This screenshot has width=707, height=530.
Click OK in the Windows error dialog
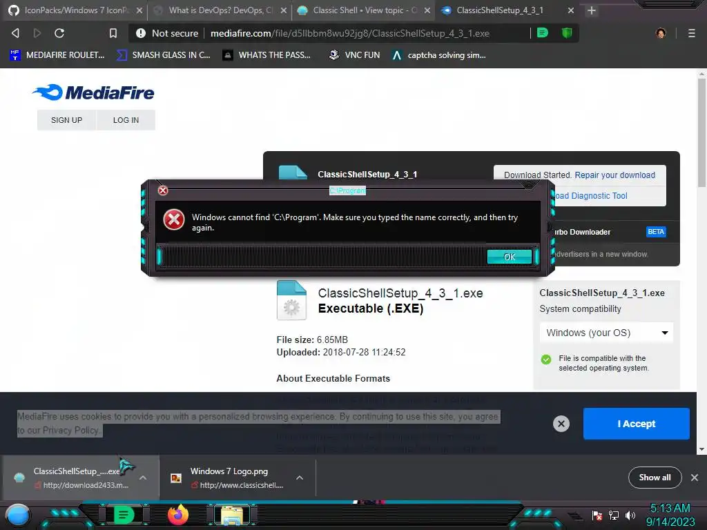tap(510, 257)
